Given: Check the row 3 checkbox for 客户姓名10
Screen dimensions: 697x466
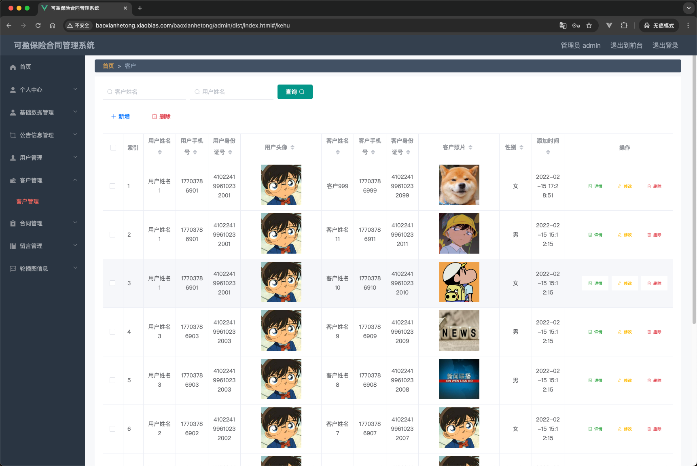Looking at the screenshot, I should pyautogui.click(x=112, y=283).
